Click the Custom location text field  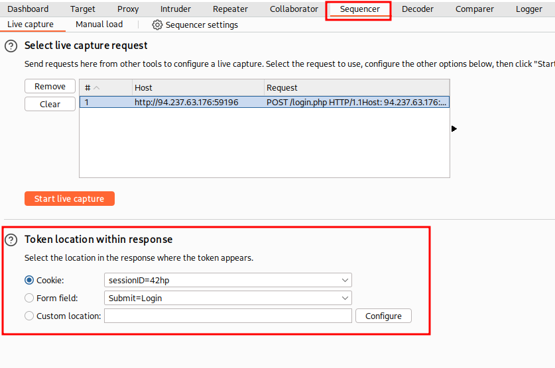[x=227, y=316]
